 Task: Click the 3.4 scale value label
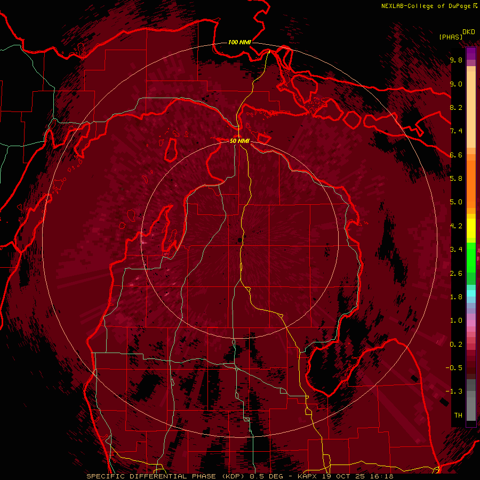point(456,250)
